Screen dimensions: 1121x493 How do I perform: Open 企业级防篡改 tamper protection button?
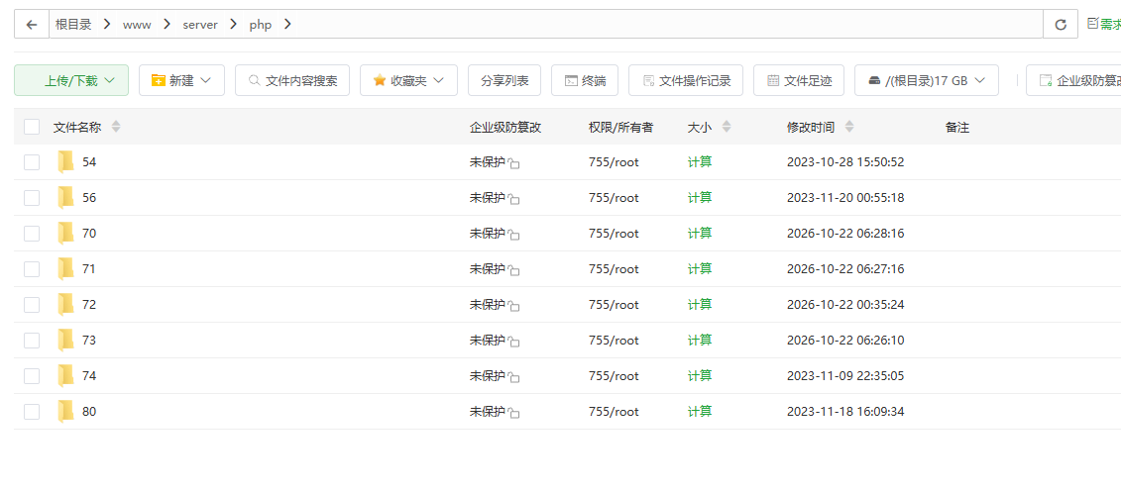point(1073,80)
